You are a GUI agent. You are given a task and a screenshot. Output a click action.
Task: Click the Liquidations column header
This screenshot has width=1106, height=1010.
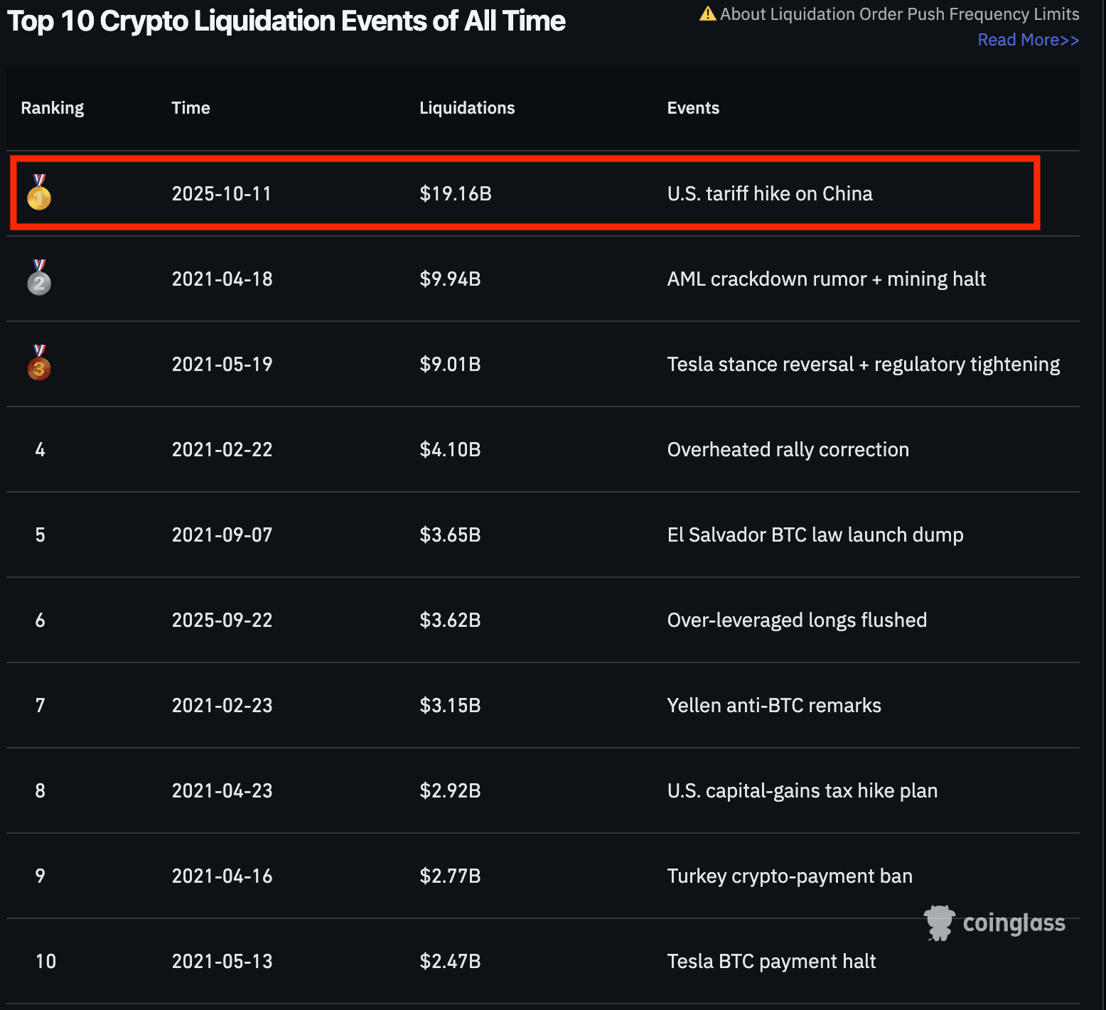pos(466,108)
